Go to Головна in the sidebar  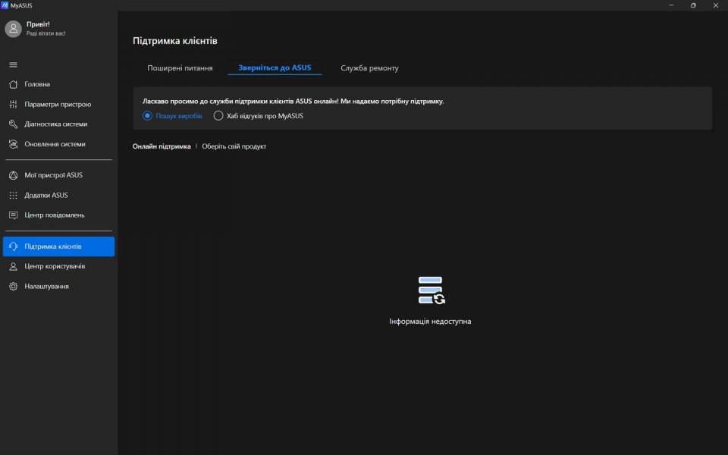pos(58,84)
